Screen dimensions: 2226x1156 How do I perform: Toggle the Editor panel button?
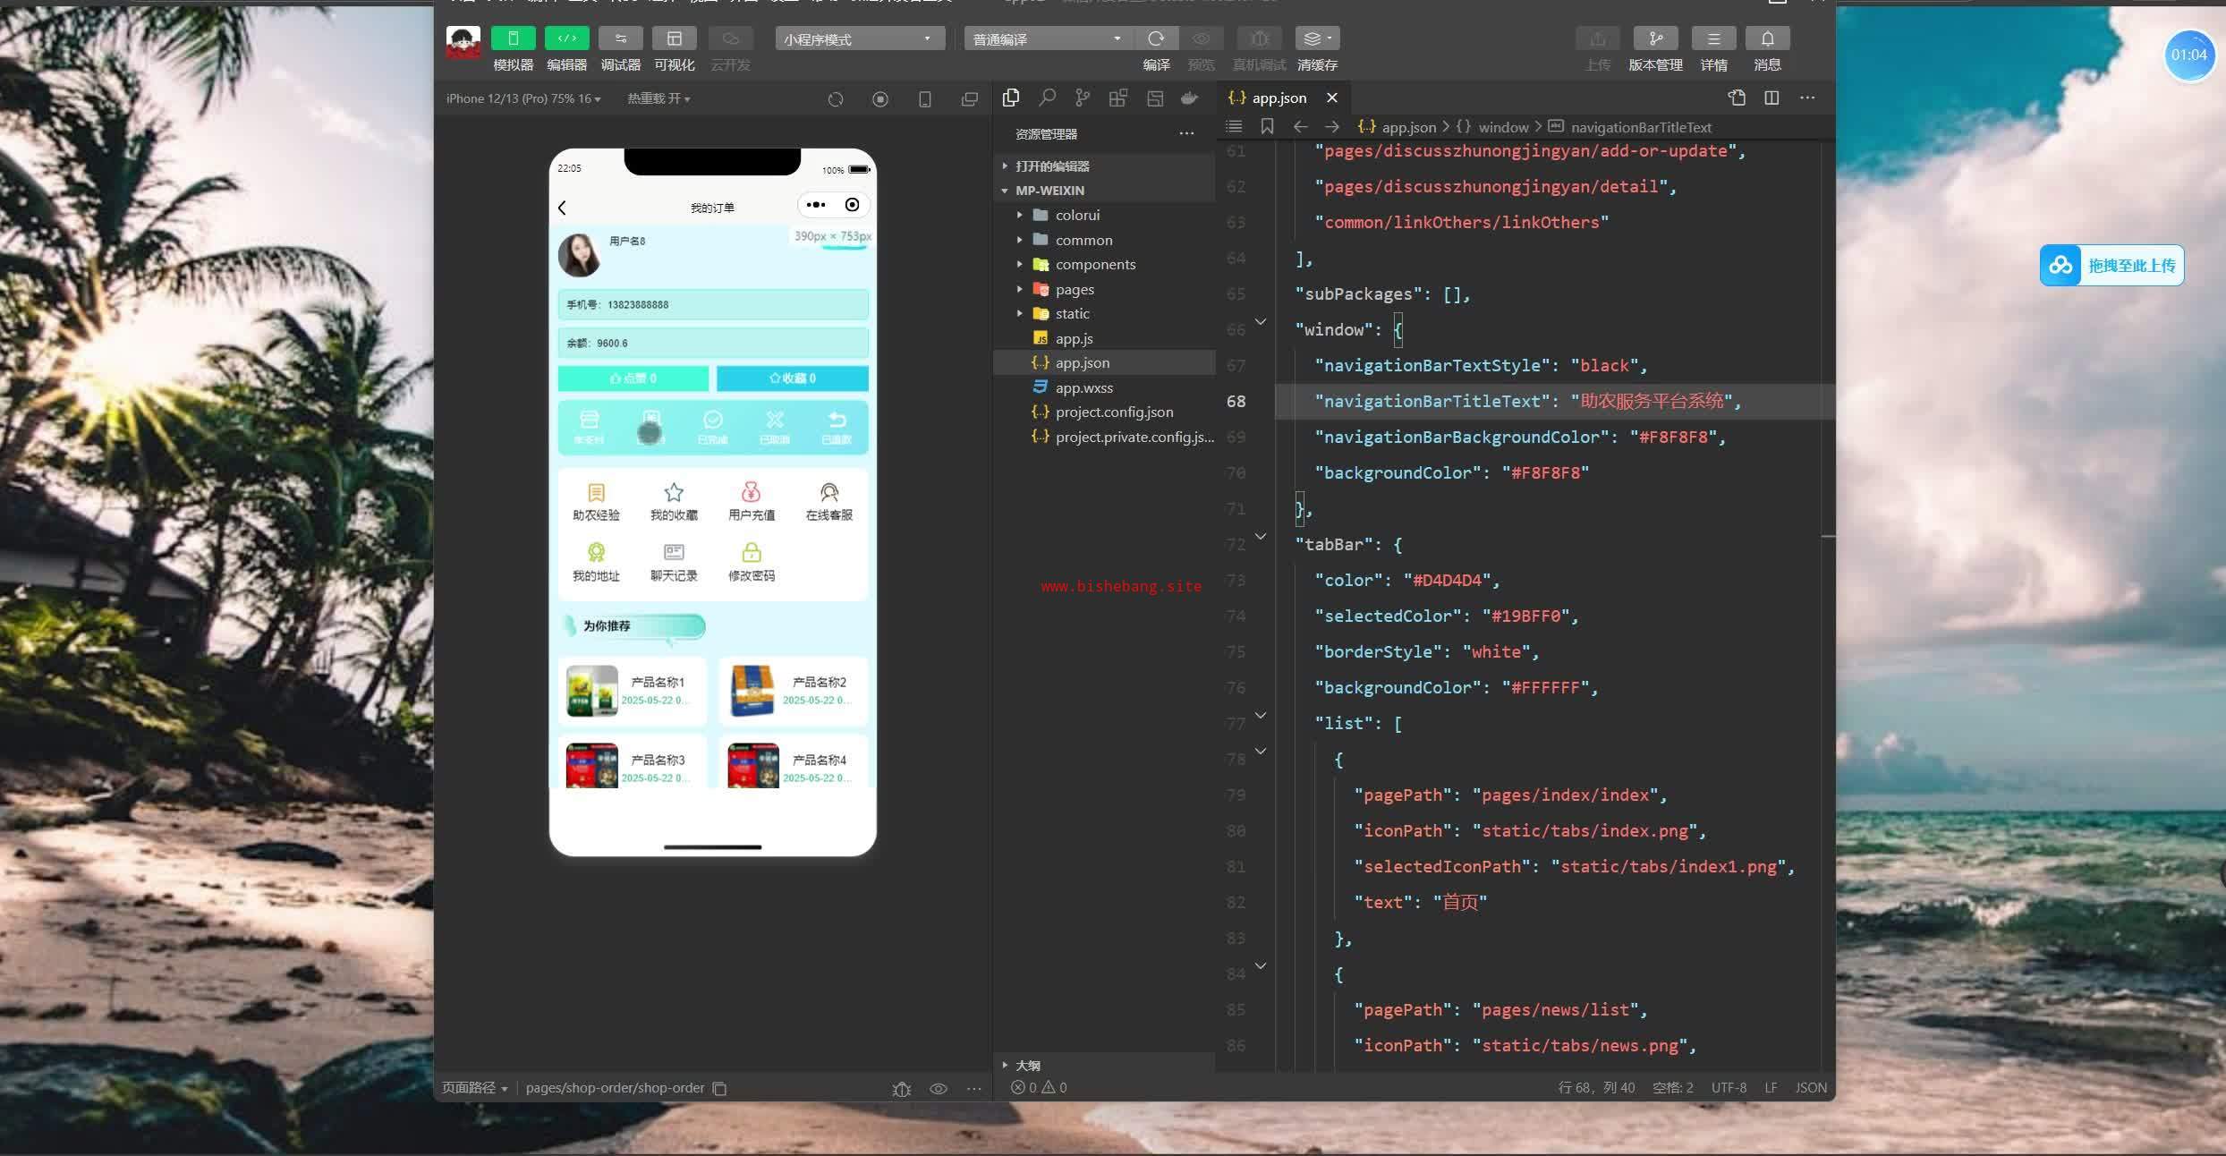coord(566,38)
